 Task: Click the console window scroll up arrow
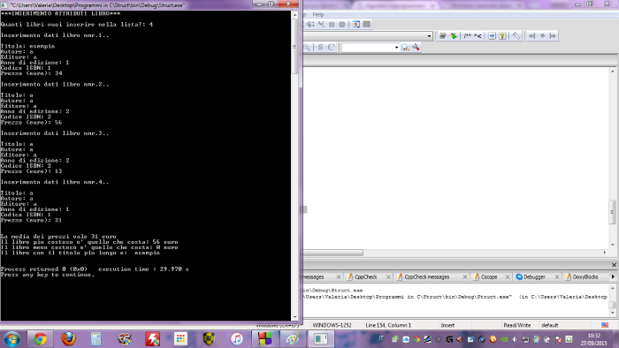[294, 15]
